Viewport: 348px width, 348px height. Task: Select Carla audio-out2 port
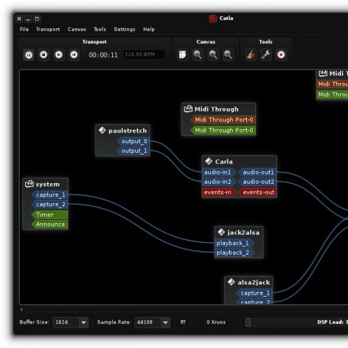[x=257, y=182]
